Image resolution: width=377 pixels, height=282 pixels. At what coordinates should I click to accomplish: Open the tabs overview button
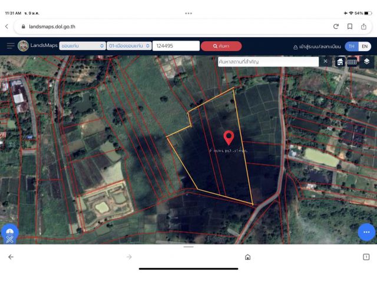click(366, 257)
